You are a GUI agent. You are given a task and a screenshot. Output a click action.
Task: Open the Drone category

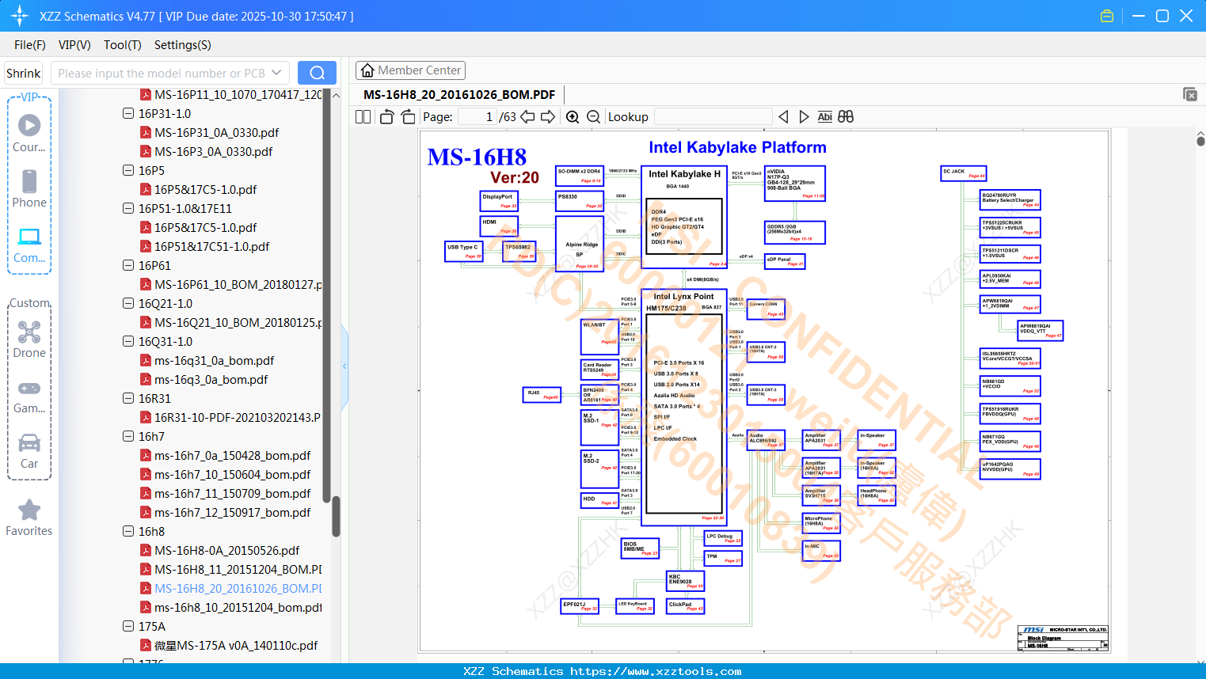[29, 339]
